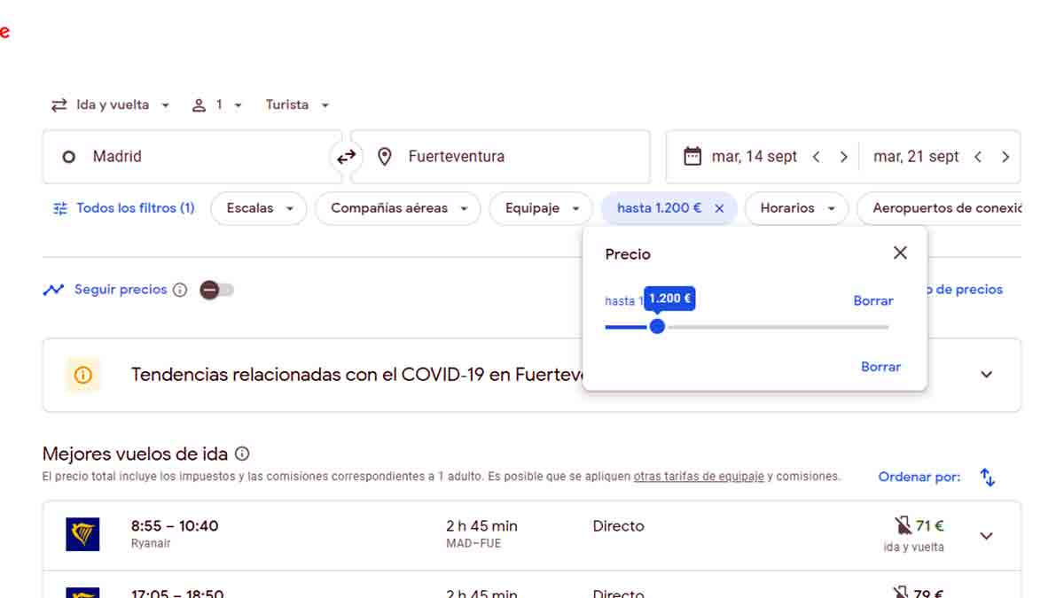Expand the COVID-19 trends panel
Screen dimensions: 1064x598
click(986, 375)
